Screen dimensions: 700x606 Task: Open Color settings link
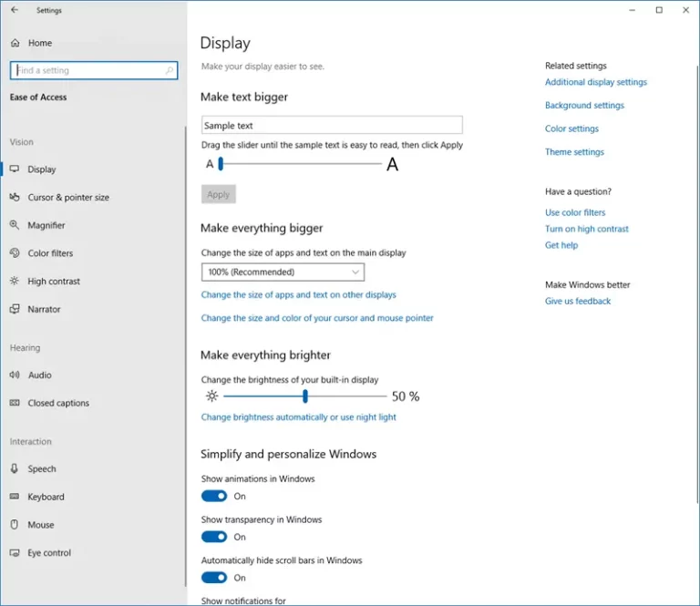pos(571,128)
